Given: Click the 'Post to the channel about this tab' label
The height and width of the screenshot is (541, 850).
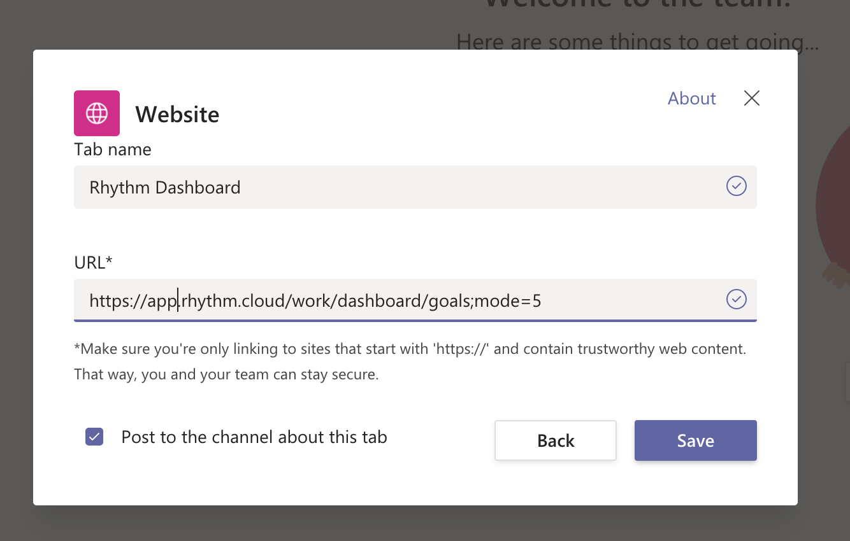Looking at the screenshot, I should click(254, 437).
